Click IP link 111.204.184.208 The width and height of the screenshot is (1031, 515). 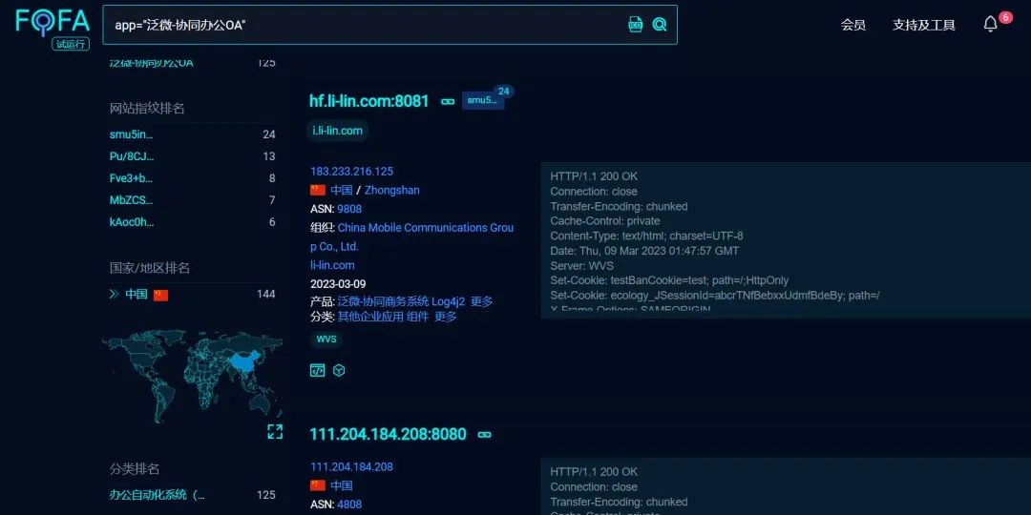pos(351,467)
